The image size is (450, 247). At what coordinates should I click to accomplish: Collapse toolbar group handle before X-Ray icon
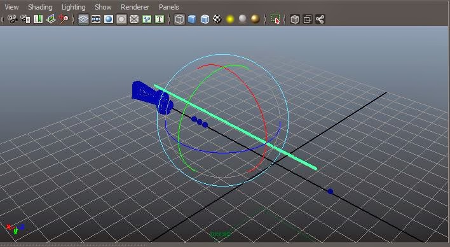pyautogui.click(x=285, y=19)
